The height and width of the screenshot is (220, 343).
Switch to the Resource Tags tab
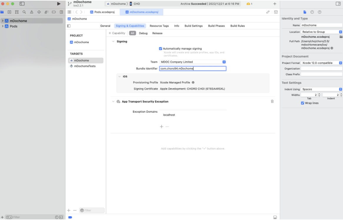pos(159,26)
